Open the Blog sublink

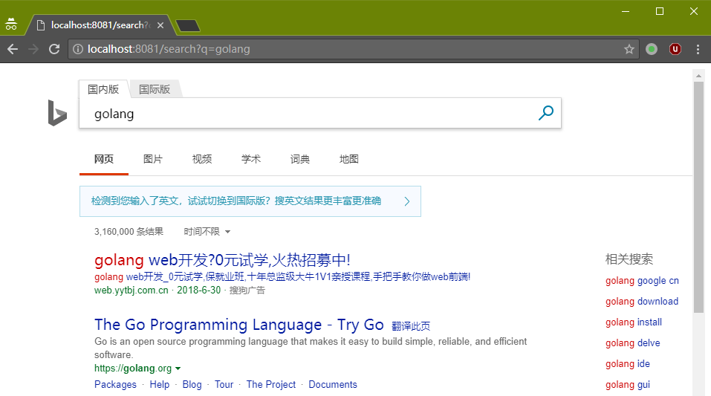pos(192,384)
